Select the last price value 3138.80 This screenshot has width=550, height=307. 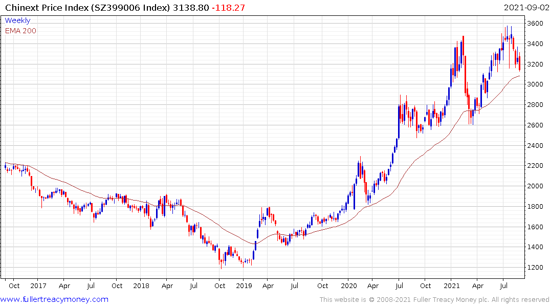tap(191, 8)
